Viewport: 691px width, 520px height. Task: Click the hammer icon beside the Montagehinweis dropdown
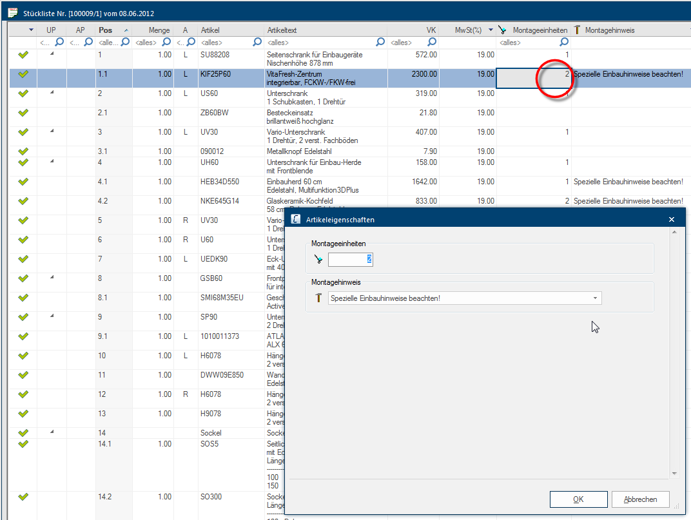tap(318, 298)
